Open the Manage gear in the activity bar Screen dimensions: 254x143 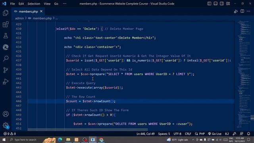[6, 126]
